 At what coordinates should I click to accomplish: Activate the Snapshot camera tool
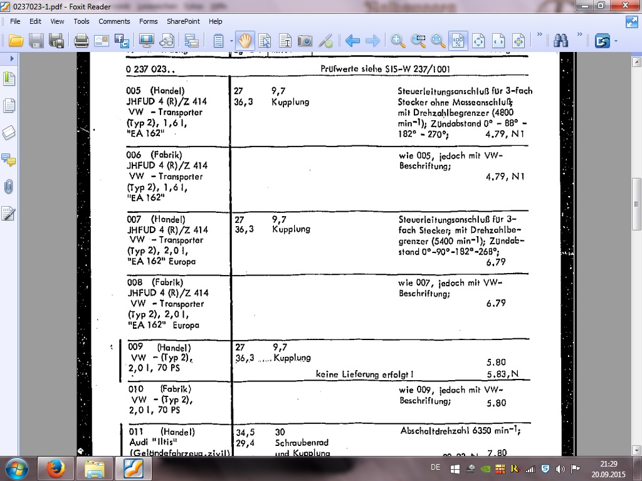pos(305,41)
